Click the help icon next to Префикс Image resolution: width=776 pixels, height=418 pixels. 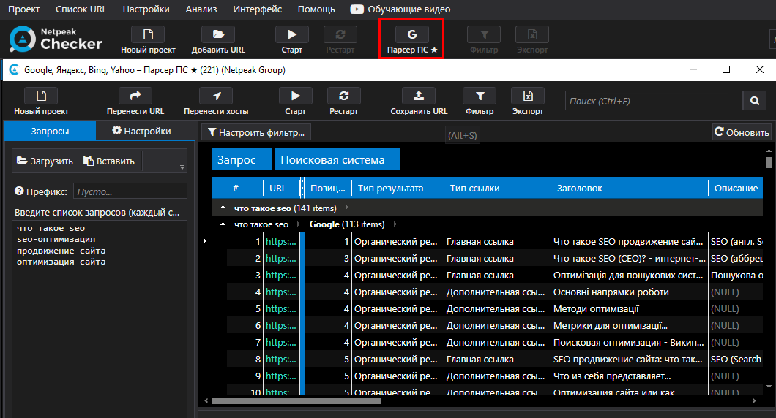pyautogui.click(x=20, y=191)
